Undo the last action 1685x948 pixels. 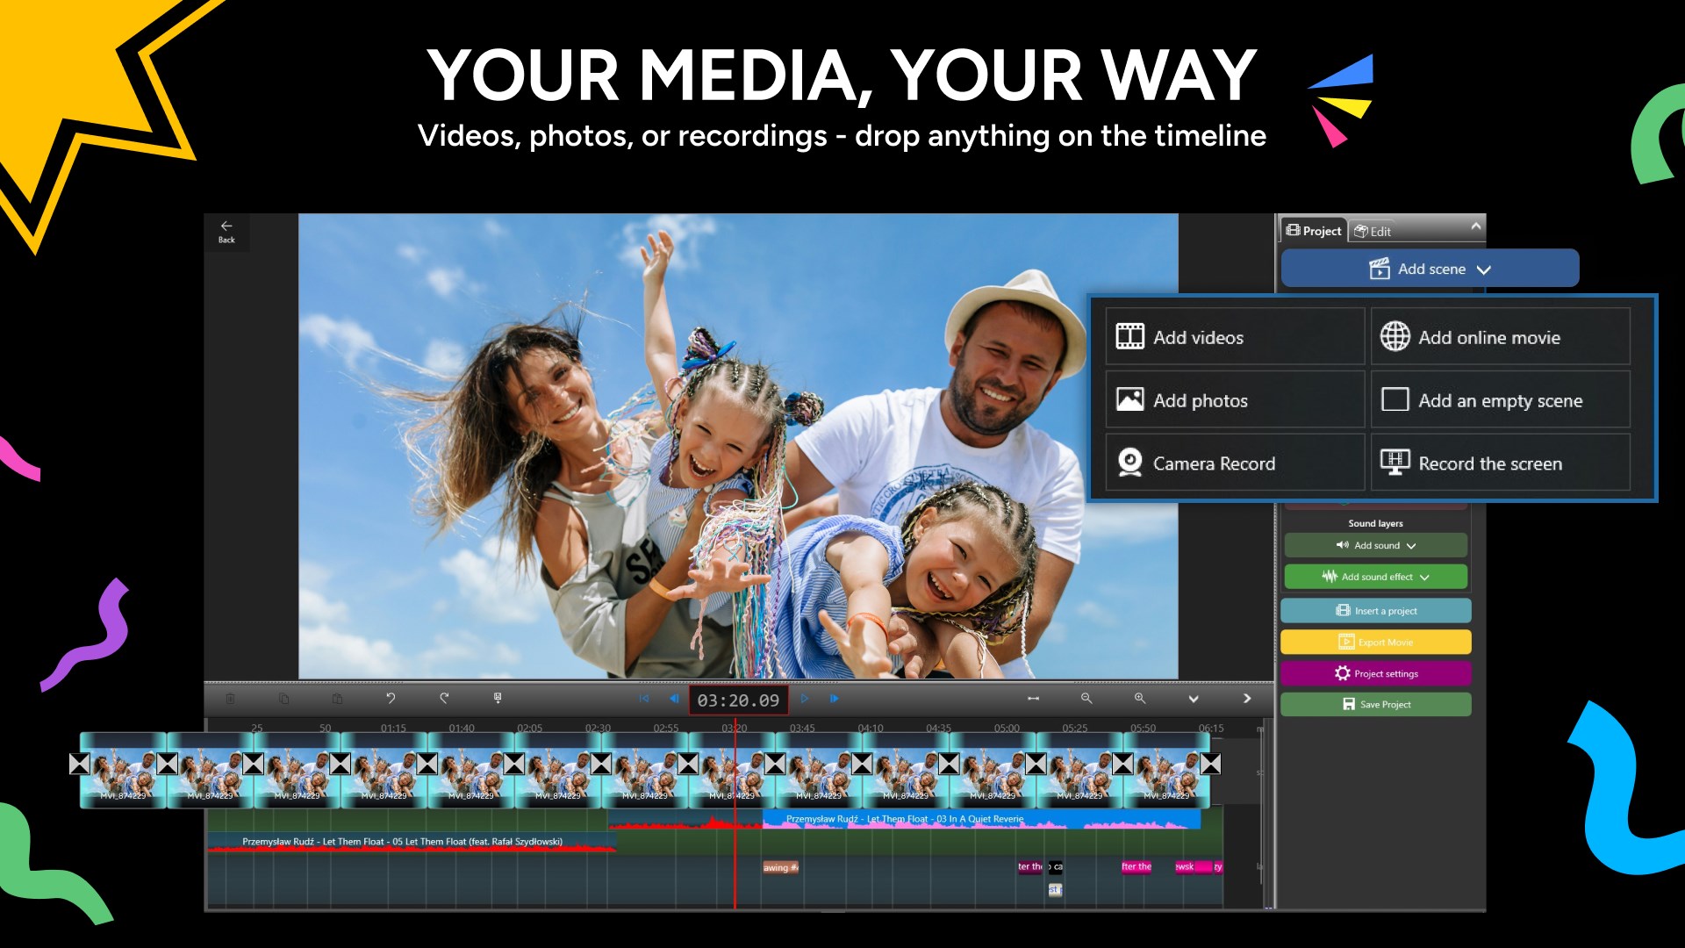391,699
